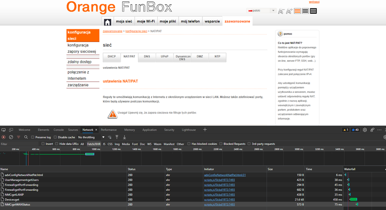Click the wyloguj logout link
Viewport: 386px width, 210px height.
(x=314, y=2)
